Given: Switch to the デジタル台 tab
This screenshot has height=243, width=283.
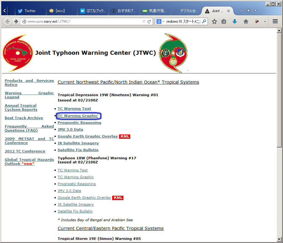Looking at the screenshot, I should (187, 11).
